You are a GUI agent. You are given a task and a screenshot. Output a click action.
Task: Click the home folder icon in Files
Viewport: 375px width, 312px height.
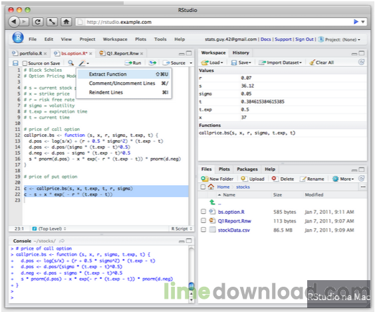click(211, 187)
